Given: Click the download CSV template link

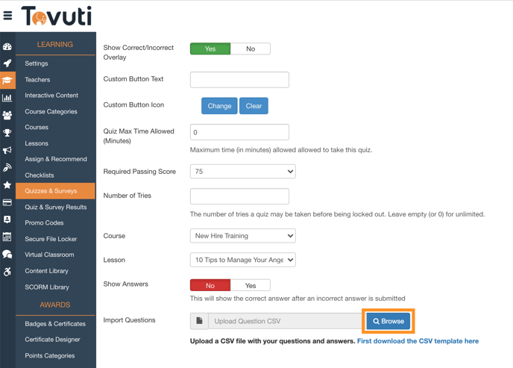Looking at the screenshot, I should [418, 341].
